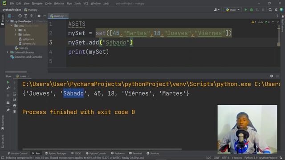Expand All icon in Project panel toolbar
The height and width of the screenshot is (160, 285).
click(26, 16)
